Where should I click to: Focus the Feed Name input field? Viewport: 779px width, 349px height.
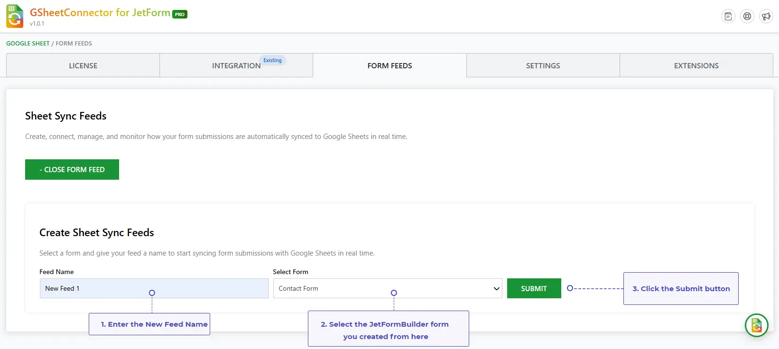click(x=154, y=288)
